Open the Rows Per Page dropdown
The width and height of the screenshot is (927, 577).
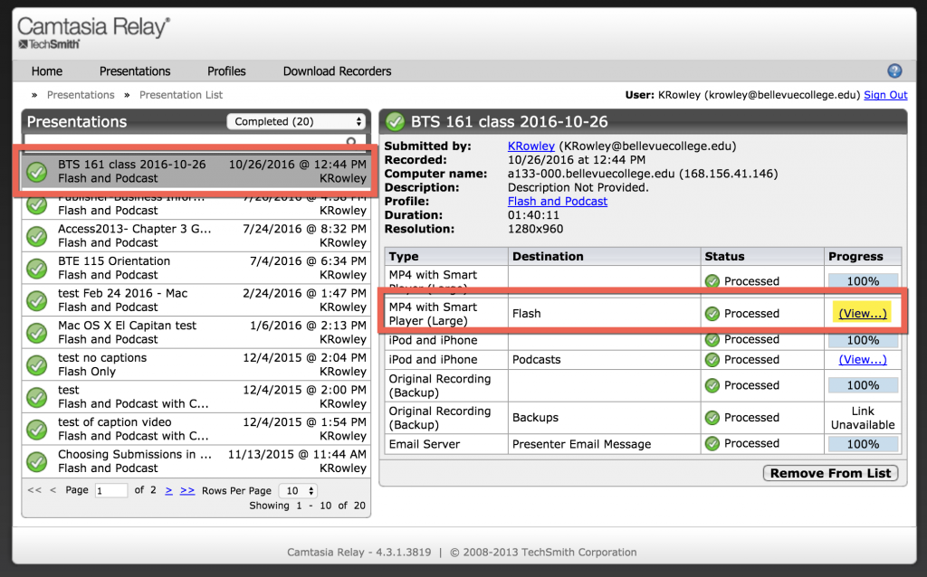pyautogui.click(x=299, y=491)
